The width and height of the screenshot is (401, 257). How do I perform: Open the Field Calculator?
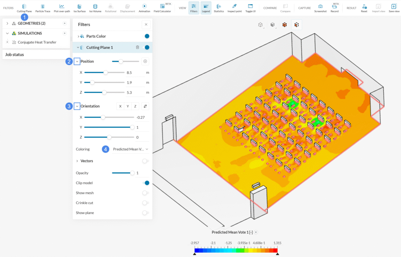tap(162, 8)
